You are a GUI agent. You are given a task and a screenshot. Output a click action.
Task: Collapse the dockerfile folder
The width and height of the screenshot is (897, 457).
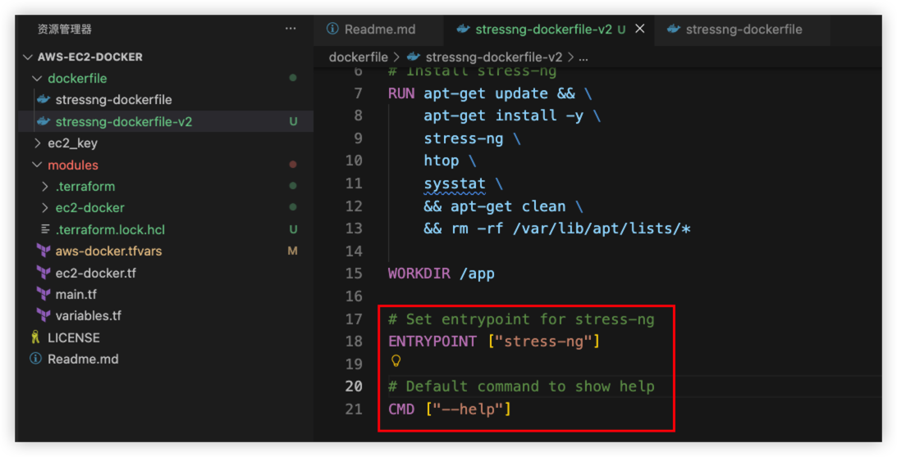(37, 79)
